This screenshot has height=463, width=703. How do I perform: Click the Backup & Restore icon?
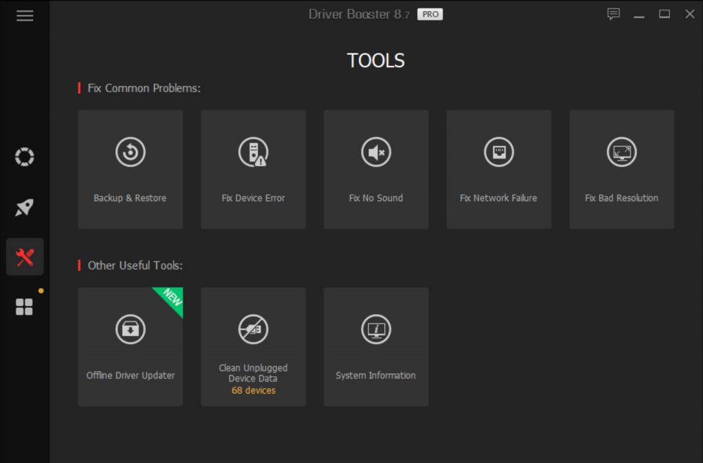[130, 152]
